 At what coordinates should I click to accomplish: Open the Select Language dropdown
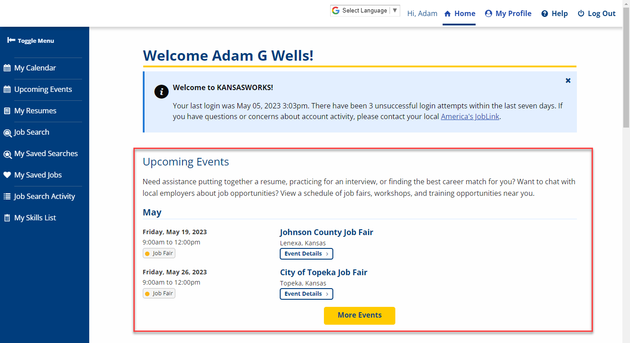pos(365,11)
